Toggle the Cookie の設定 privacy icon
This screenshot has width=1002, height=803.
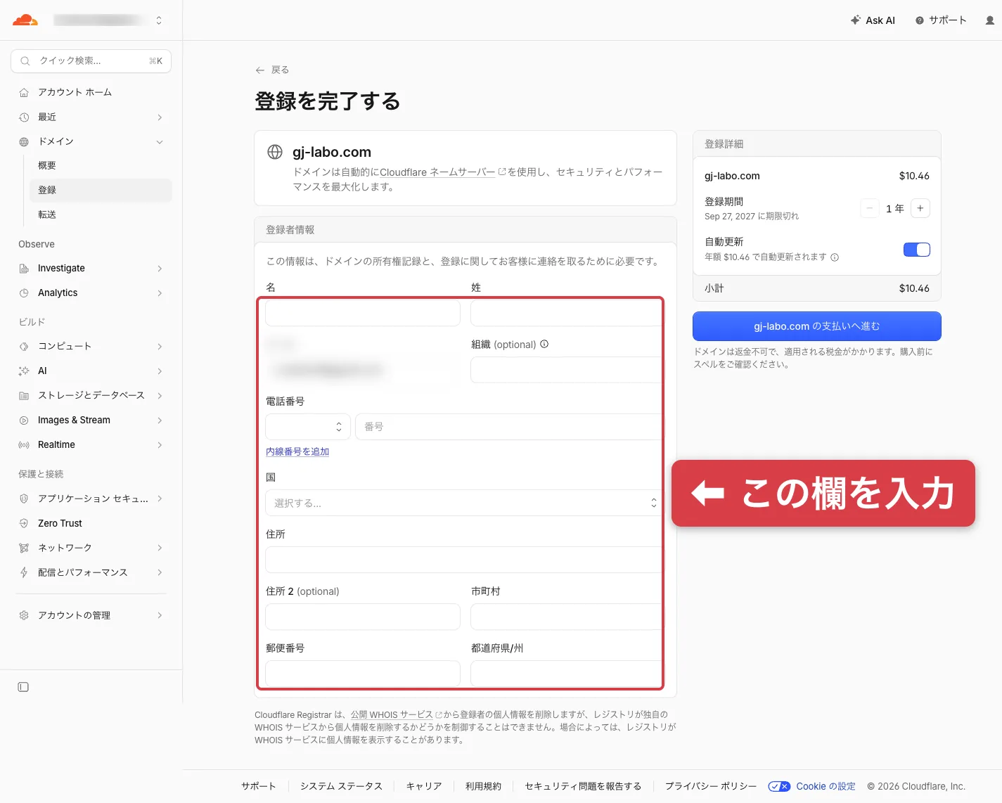coord(779,786)
